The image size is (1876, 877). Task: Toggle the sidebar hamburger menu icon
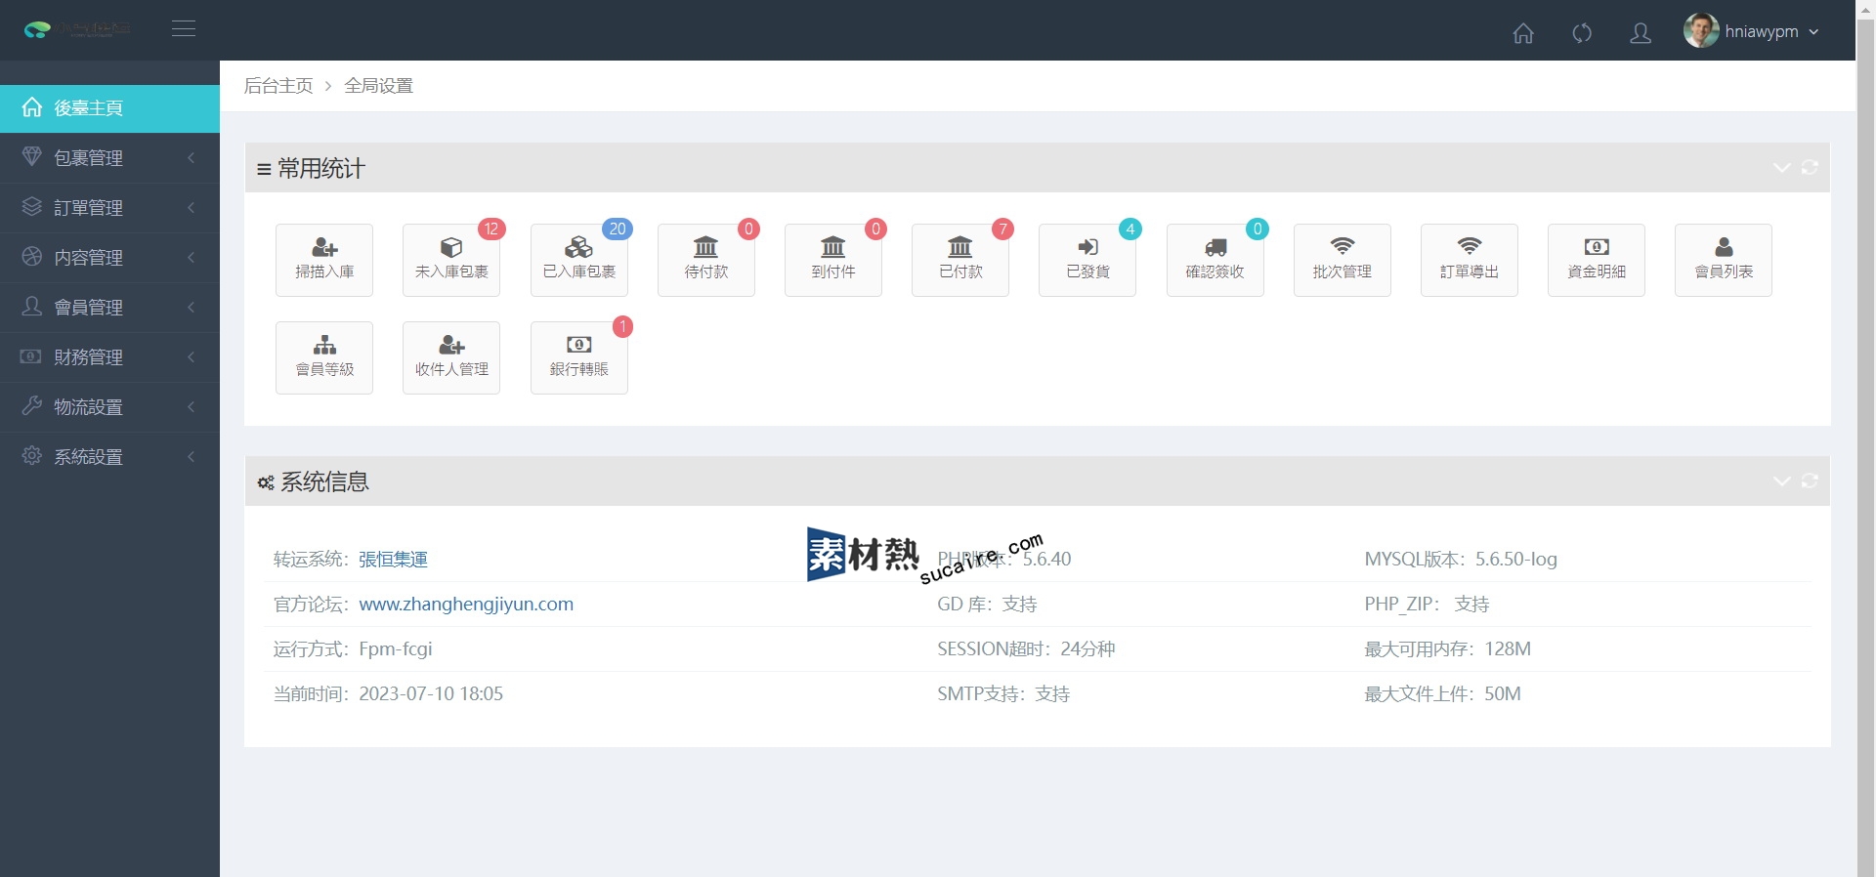[x=184, y=29]
